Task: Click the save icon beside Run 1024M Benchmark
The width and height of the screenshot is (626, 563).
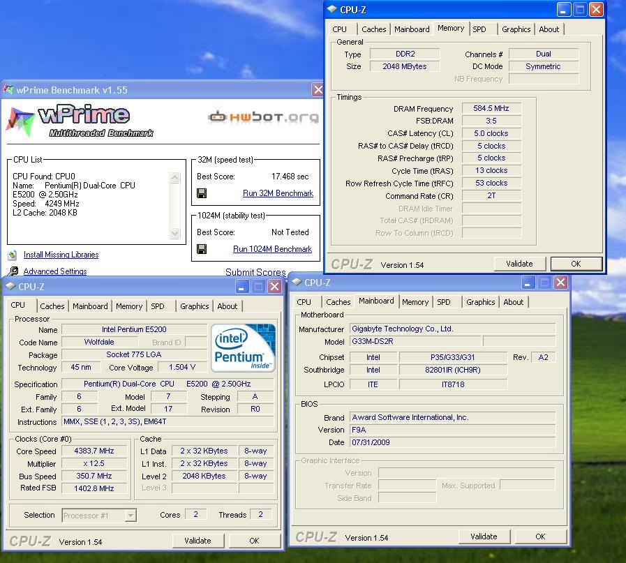Action: [202, 249]
